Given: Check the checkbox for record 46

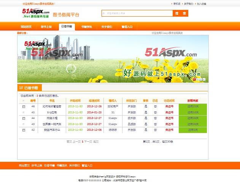Looking at the screenshot, I should (x=24, y=106).
